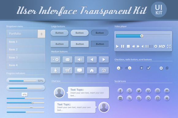178x118 pixels.
Task: Toggle the checkbox with check mark
Action: pos(148,68)
